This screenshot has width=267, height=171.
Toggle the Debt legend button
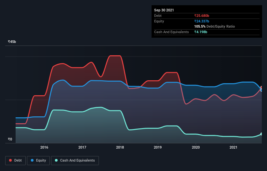tap(15, 161)
